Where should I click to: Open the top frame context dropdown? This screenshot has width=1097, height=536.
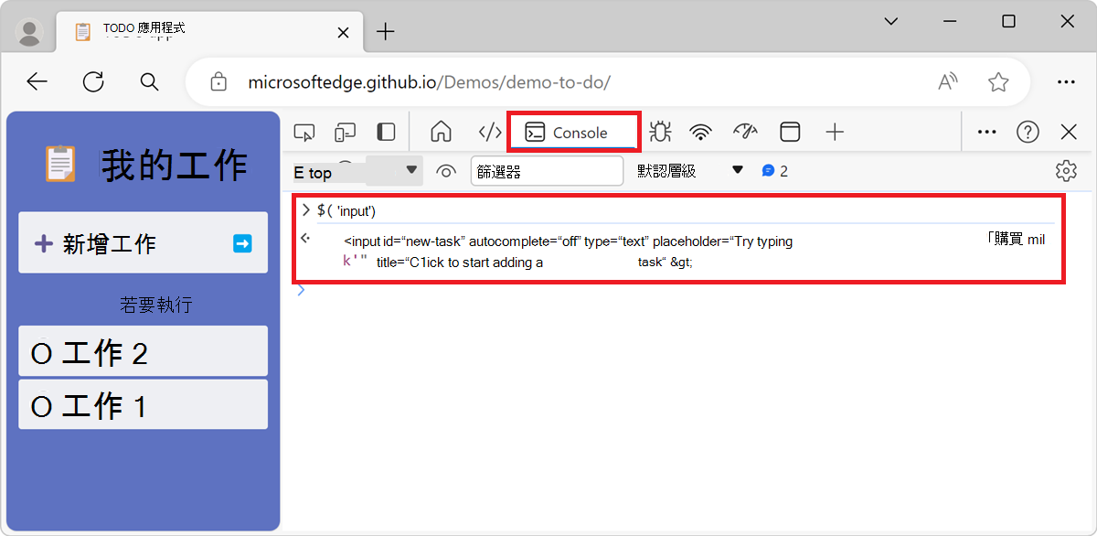357,170
